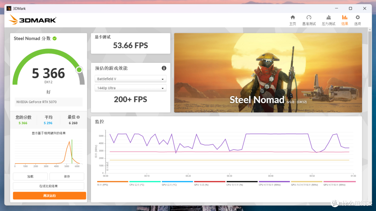Open the Benchmarks (基准测试) tab

pos(309,20)
